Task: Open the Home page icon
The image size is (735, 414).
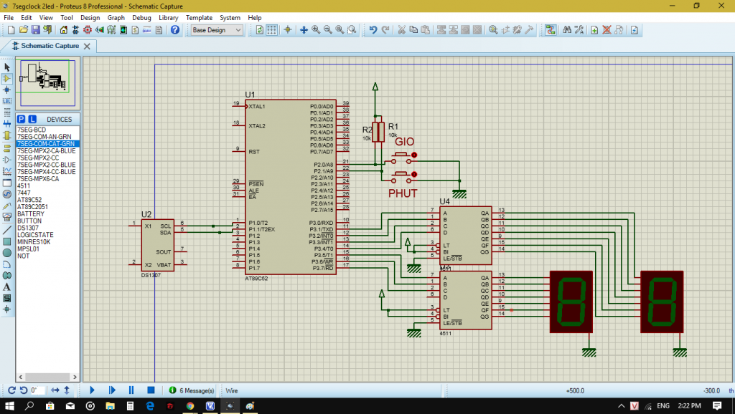Action: coord(64,30)
